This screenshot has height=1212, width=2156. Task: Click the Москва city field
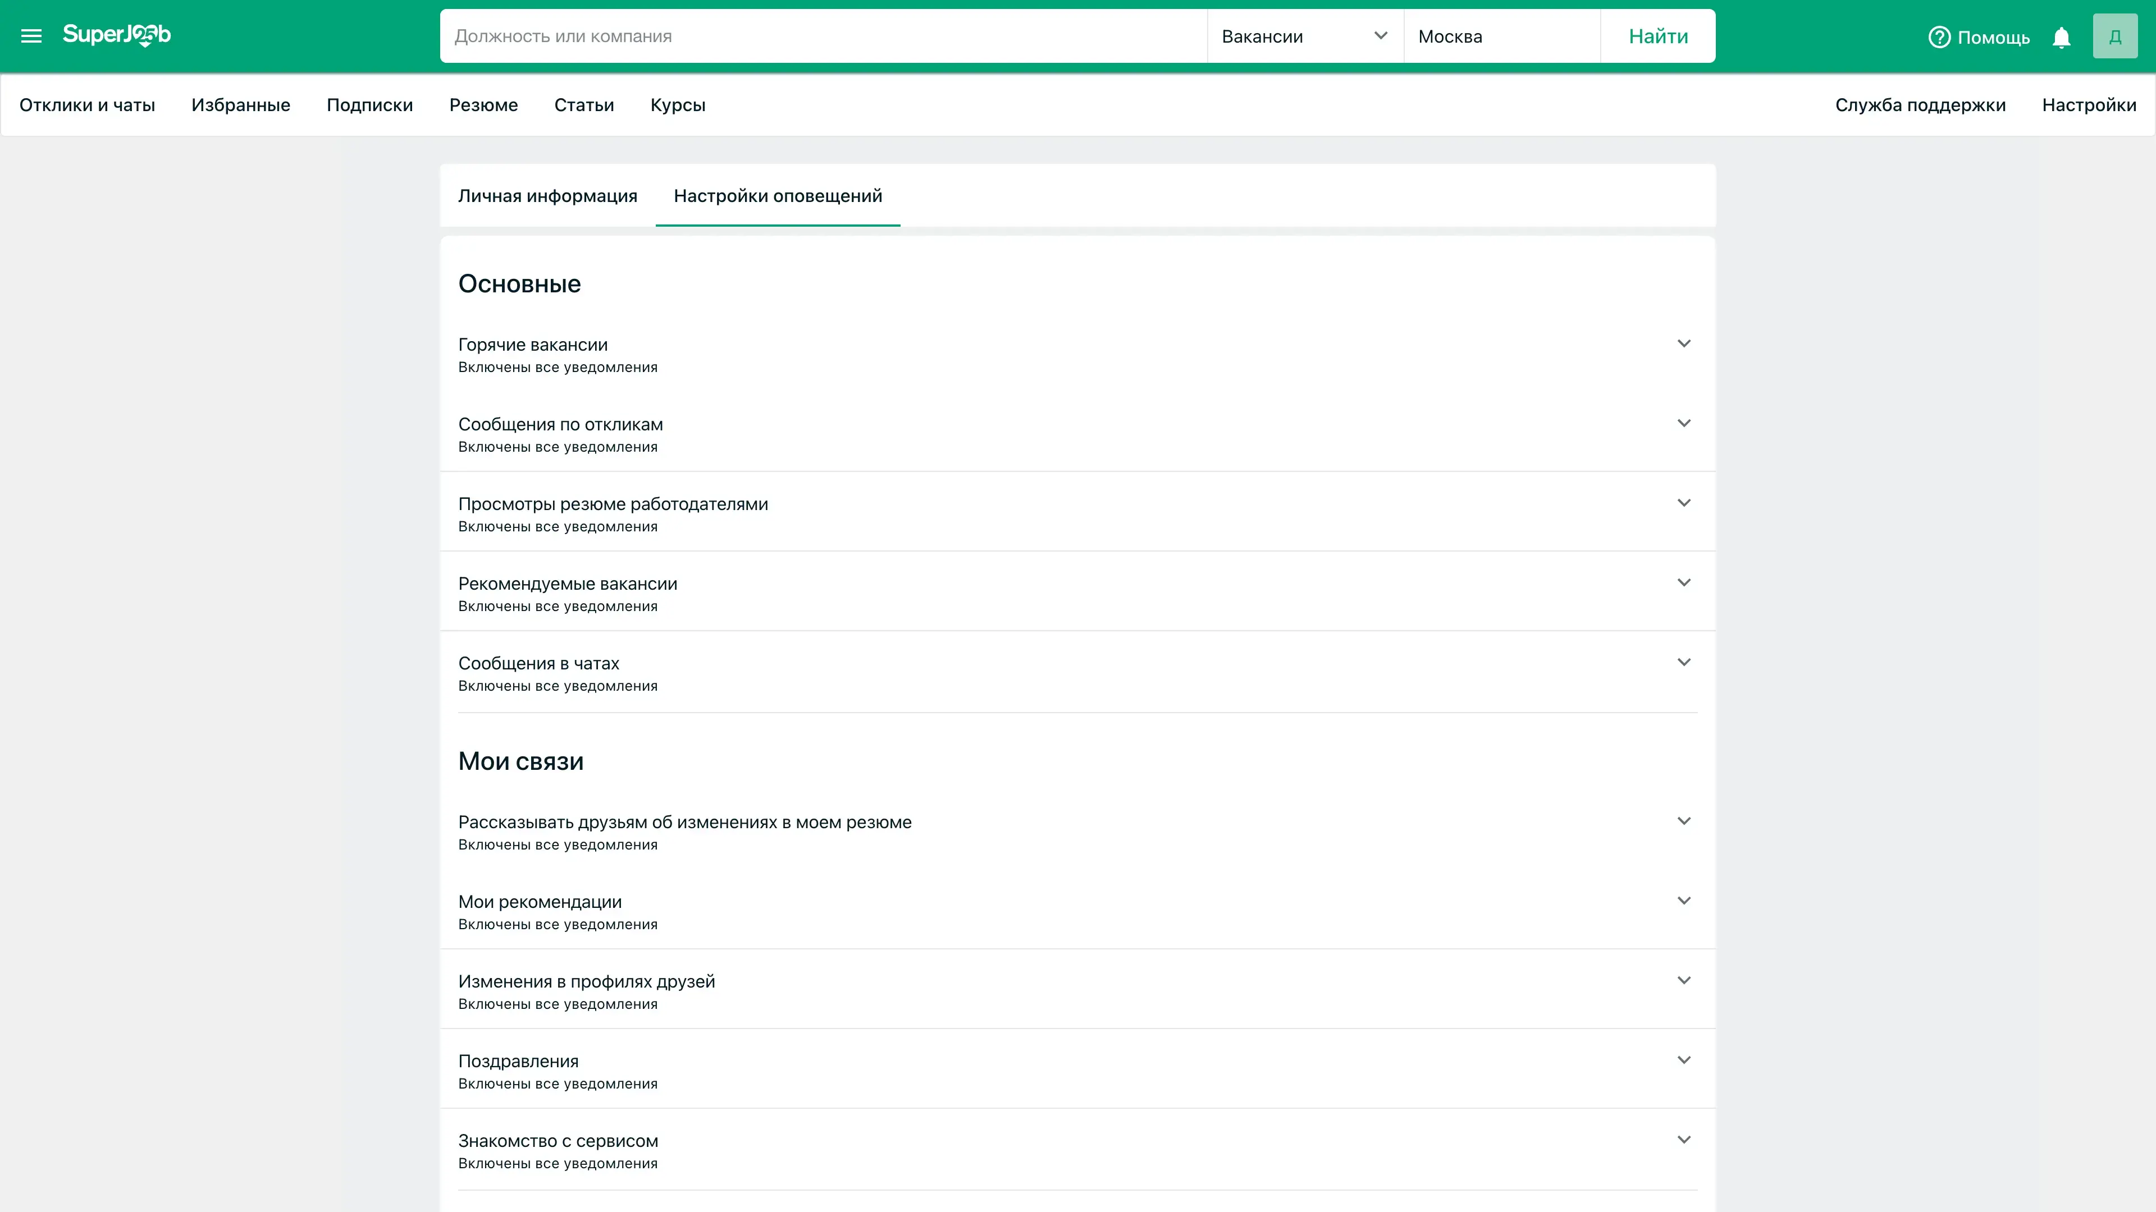[x=1501, y=36]
